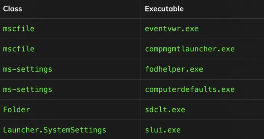This screenshot has width=264, height=139.
Task: Click the computerdefaults.exe cell
Action: (190, 90)
